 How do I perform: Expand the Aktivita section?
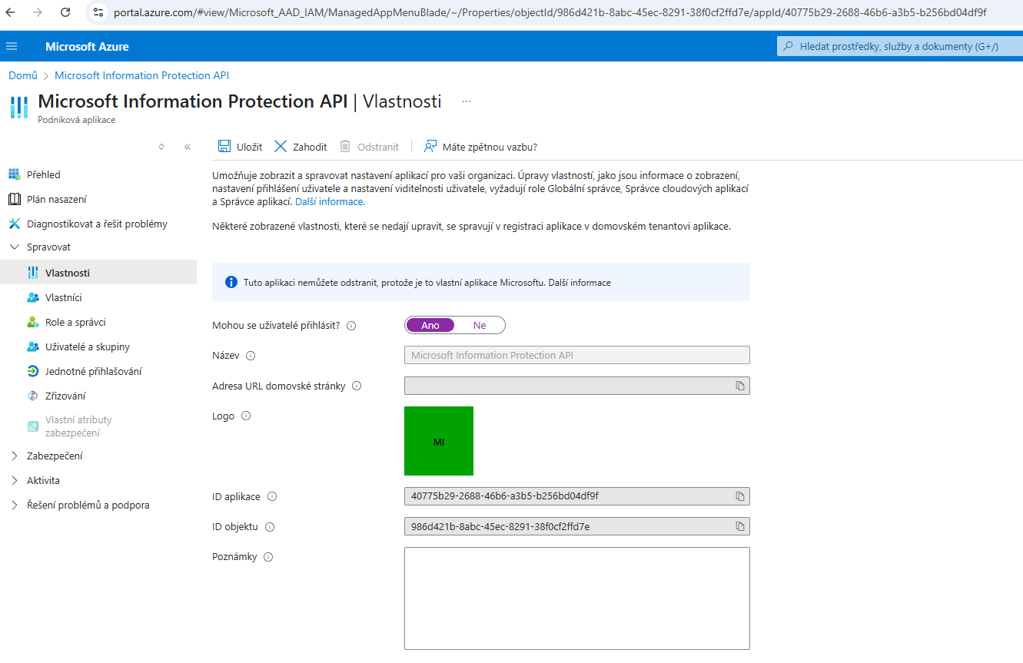click(15, 480)
